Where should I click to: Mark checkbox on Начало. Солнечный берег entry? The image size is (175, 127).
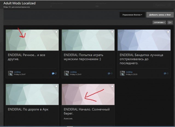tap(112, 86)
